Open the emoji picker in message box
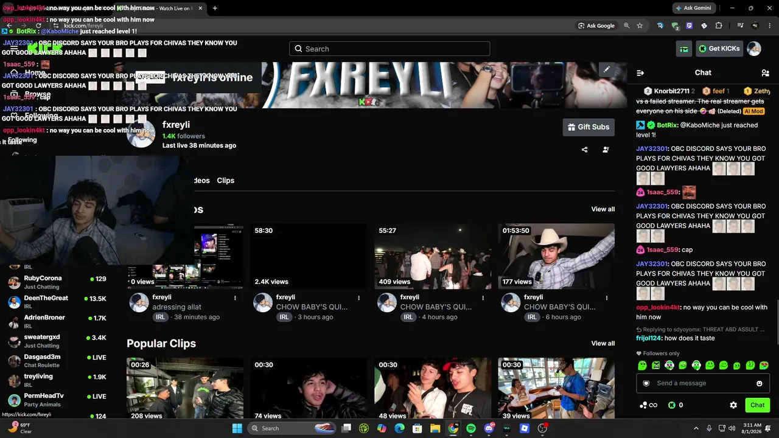The width and height of the screenshot is (779, 438). tap(759, 383)
